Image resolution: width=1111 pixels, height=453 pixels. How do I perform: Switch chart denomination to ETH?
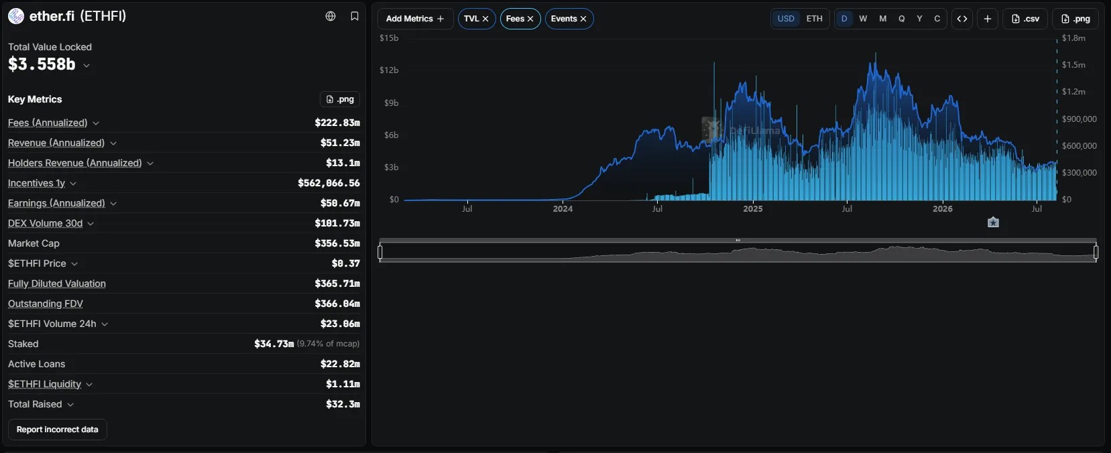pyautogui.click(x=814, y=19)
